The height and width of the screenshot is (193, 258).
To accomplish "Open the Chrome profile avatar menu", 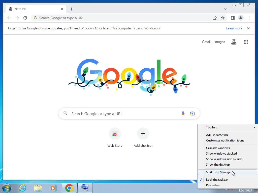I will coord(241,18).
